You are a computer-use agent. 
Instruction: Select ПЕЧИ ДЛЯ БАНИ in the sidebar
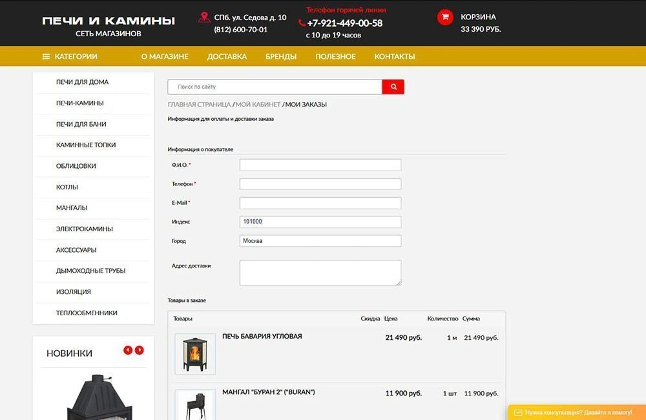[x=76, y=123]
